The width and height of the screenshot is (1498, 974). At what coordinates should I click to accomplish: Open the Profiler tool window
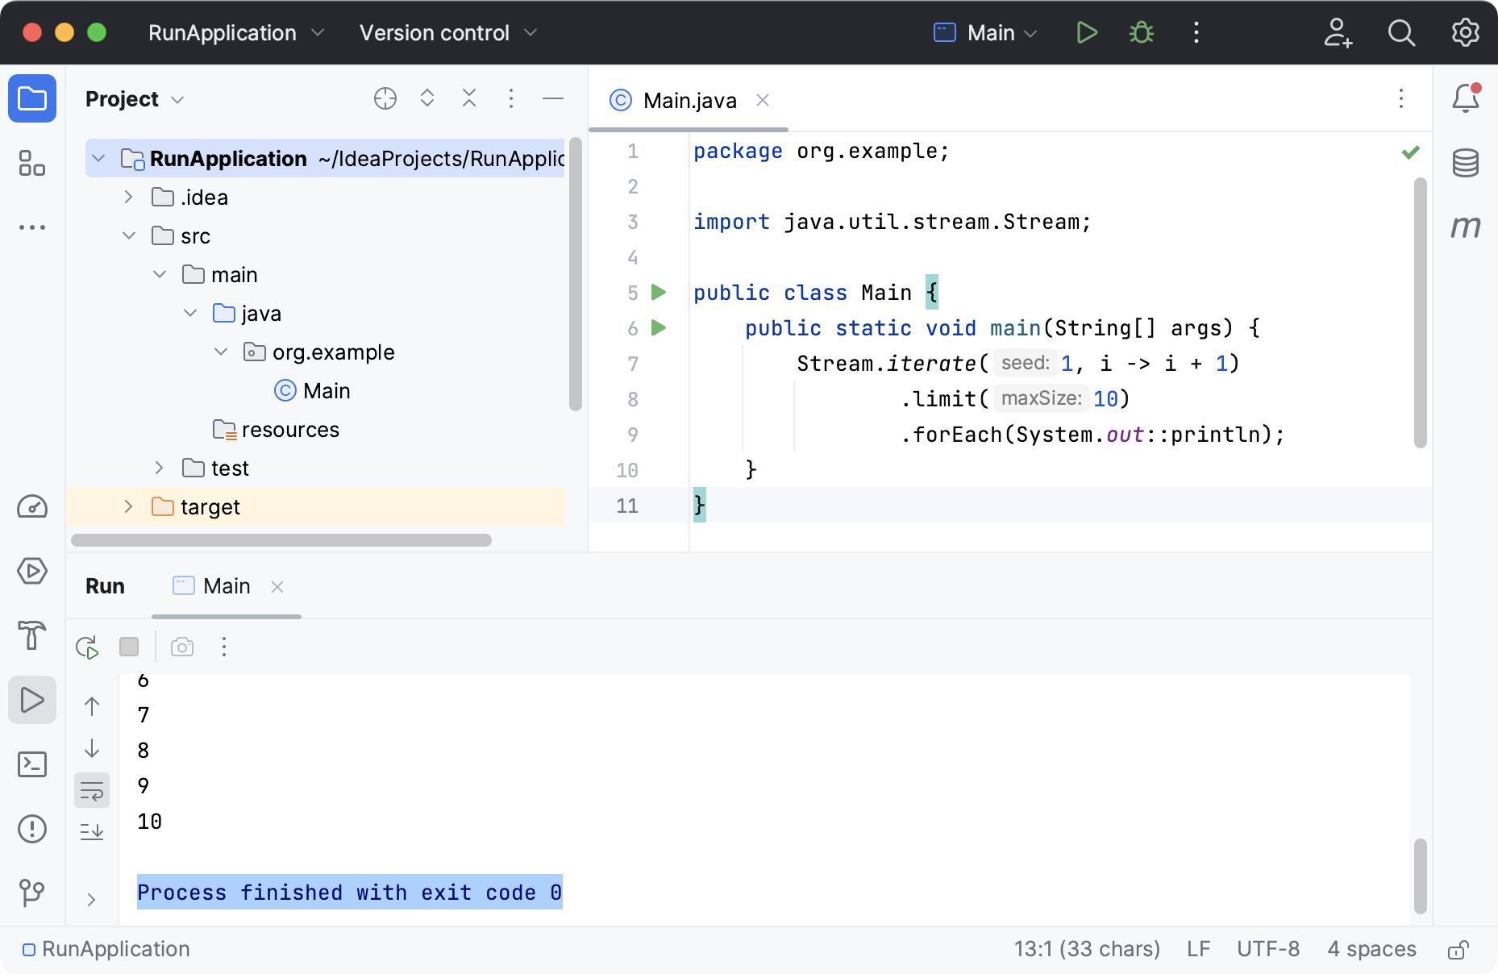(x=32, y=506)
